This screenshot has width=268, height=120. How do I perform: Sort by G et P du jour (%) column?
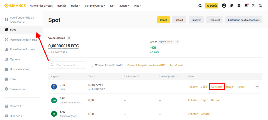168,77
